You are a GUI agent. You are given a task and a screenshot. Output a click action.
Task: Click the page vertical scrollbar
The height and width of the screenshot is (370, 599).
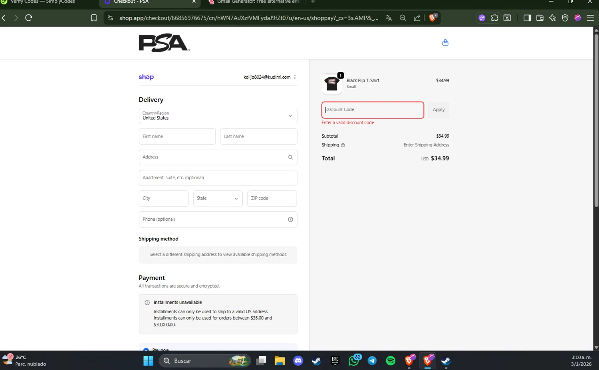tap(596, 120)
